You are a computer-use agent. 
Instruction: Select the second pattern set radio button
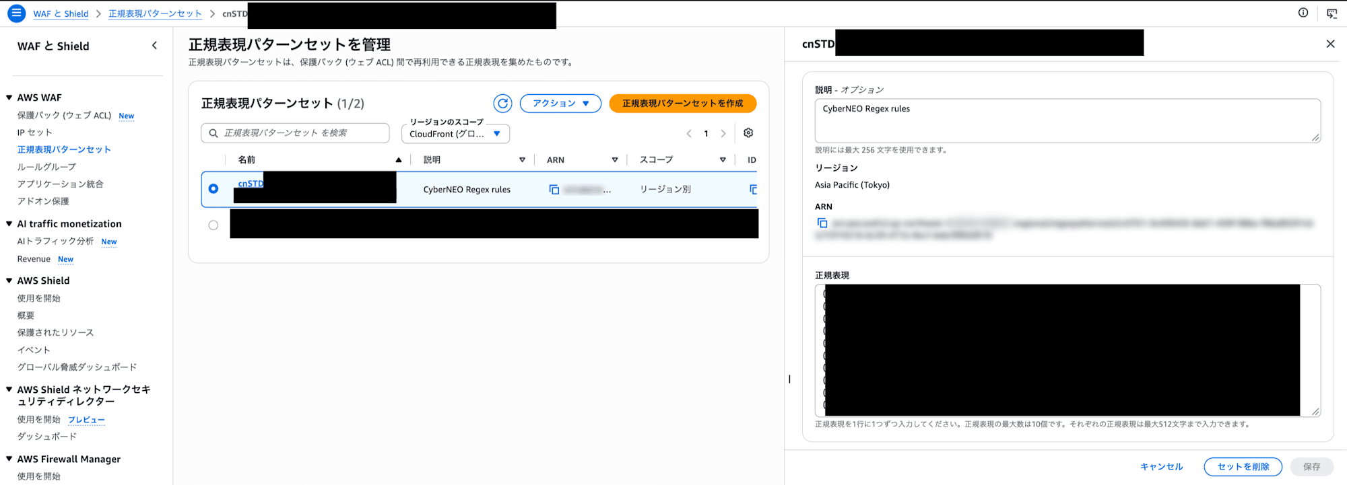[213, 225]
